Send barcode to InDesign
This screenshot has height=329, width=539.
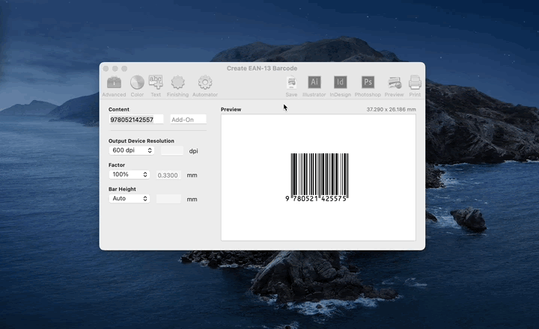pos(341,86)
